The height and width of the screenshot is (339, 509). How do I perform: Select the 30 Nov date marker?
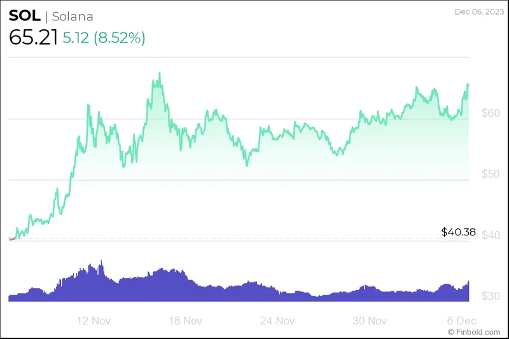coord(370,320)
